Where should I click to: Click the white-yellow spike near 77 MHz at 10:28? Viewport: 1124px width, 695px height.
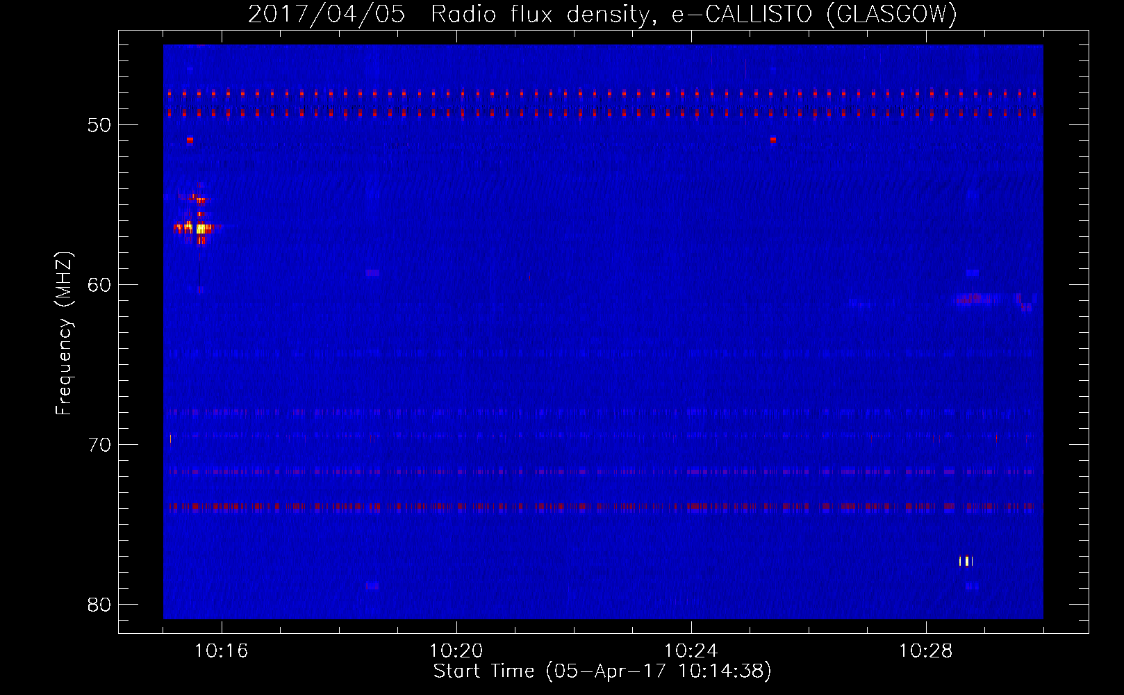click(x=966, y=561)
